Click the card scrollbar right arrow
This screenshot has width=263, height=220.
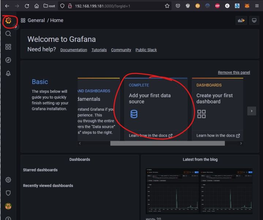241,143
